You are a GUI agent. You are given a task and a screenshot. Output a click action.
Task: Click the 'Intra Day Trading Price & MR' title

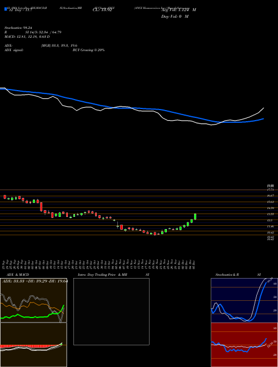click(x=102, y=275)
